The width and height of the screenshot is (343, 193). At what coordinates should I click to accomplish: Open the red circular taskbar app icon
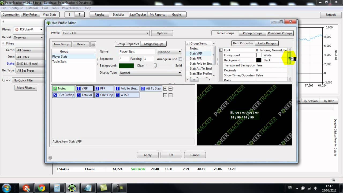[x=27, y=188]
